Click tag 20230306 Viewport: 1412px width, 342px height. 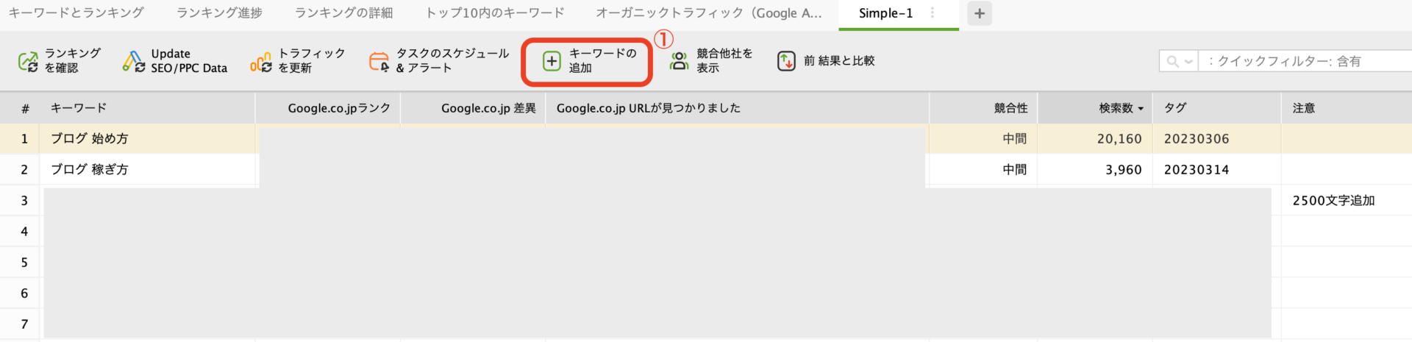[x=1197, y=139]
